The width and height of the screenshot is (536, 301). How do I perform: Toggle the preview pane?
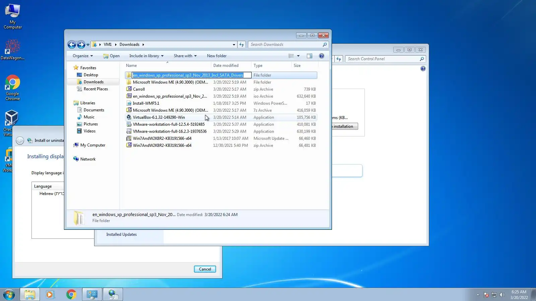310,56
